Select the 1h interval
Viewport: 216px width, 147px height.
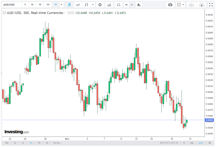(32, 5)
